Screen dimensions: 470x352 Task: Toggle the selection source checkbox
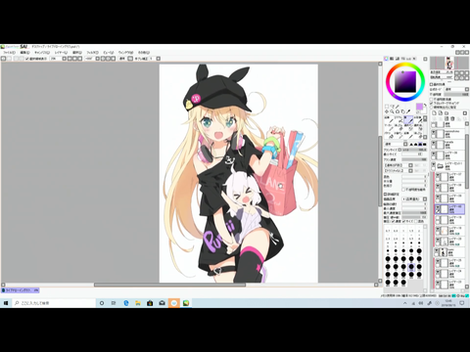(431, 108)
